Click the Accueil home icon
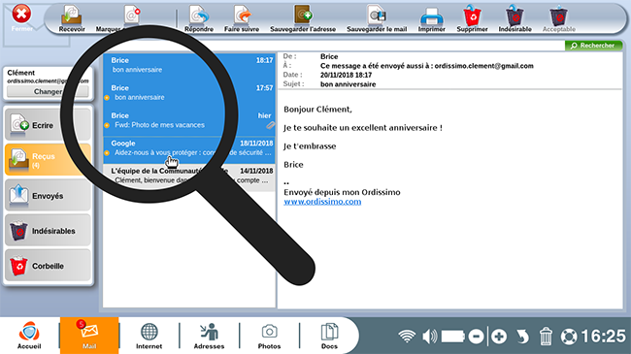The image size is (631, 354). click(29, 335)
